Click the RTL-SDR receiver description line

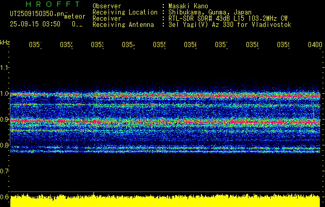coord(228,19)
